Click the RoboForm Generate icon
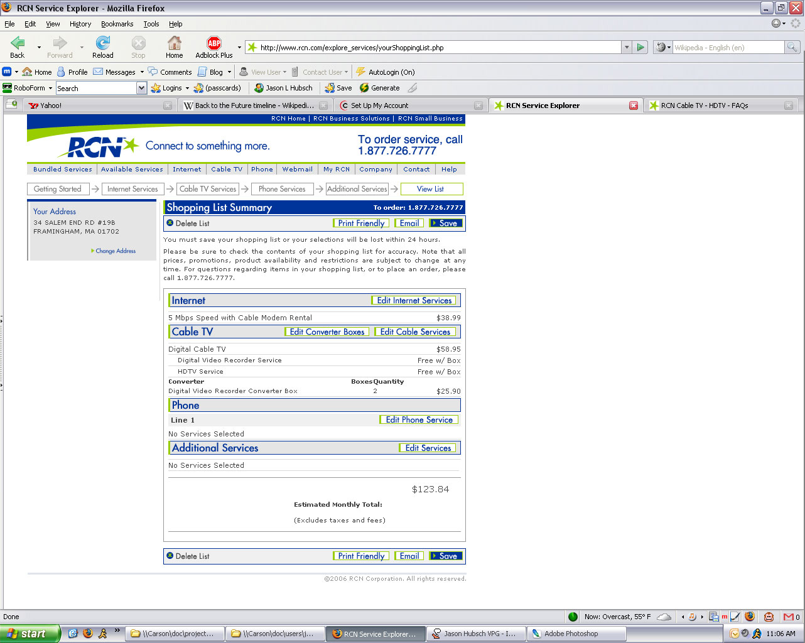 pyautogui.click(x=364, y=88)
